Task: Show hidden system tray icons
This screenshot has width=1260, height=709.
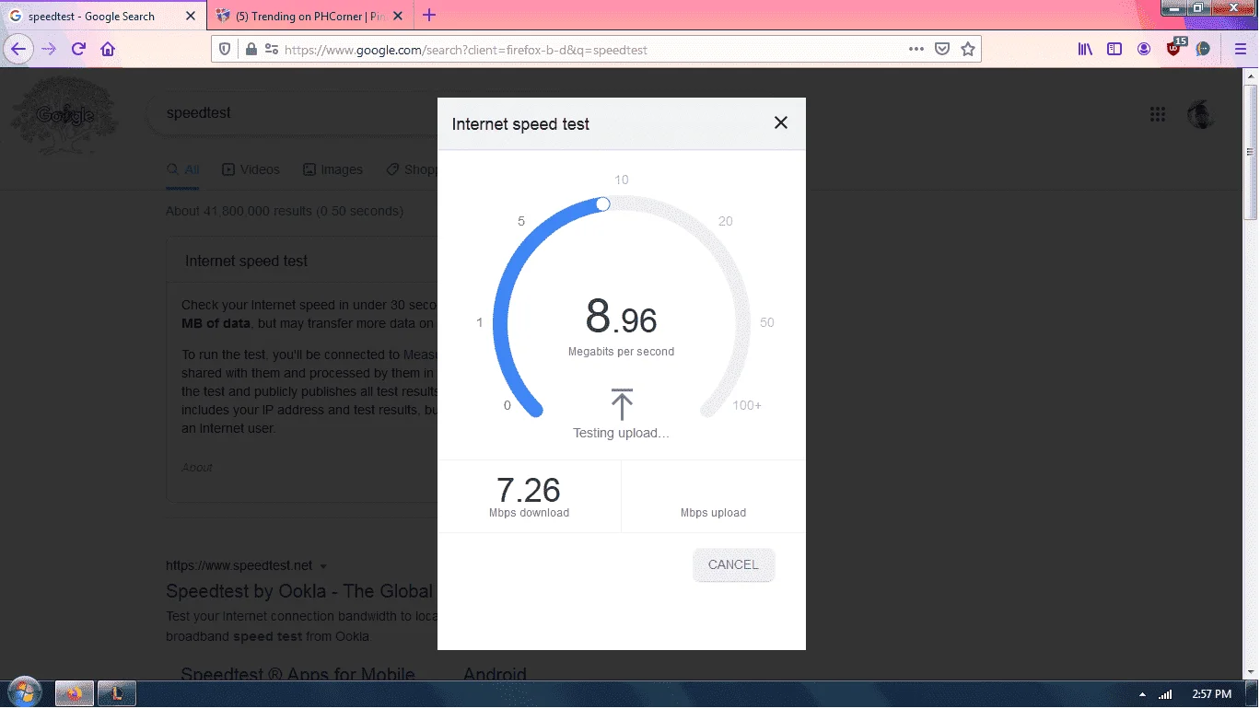Action: pos(1142,694)
